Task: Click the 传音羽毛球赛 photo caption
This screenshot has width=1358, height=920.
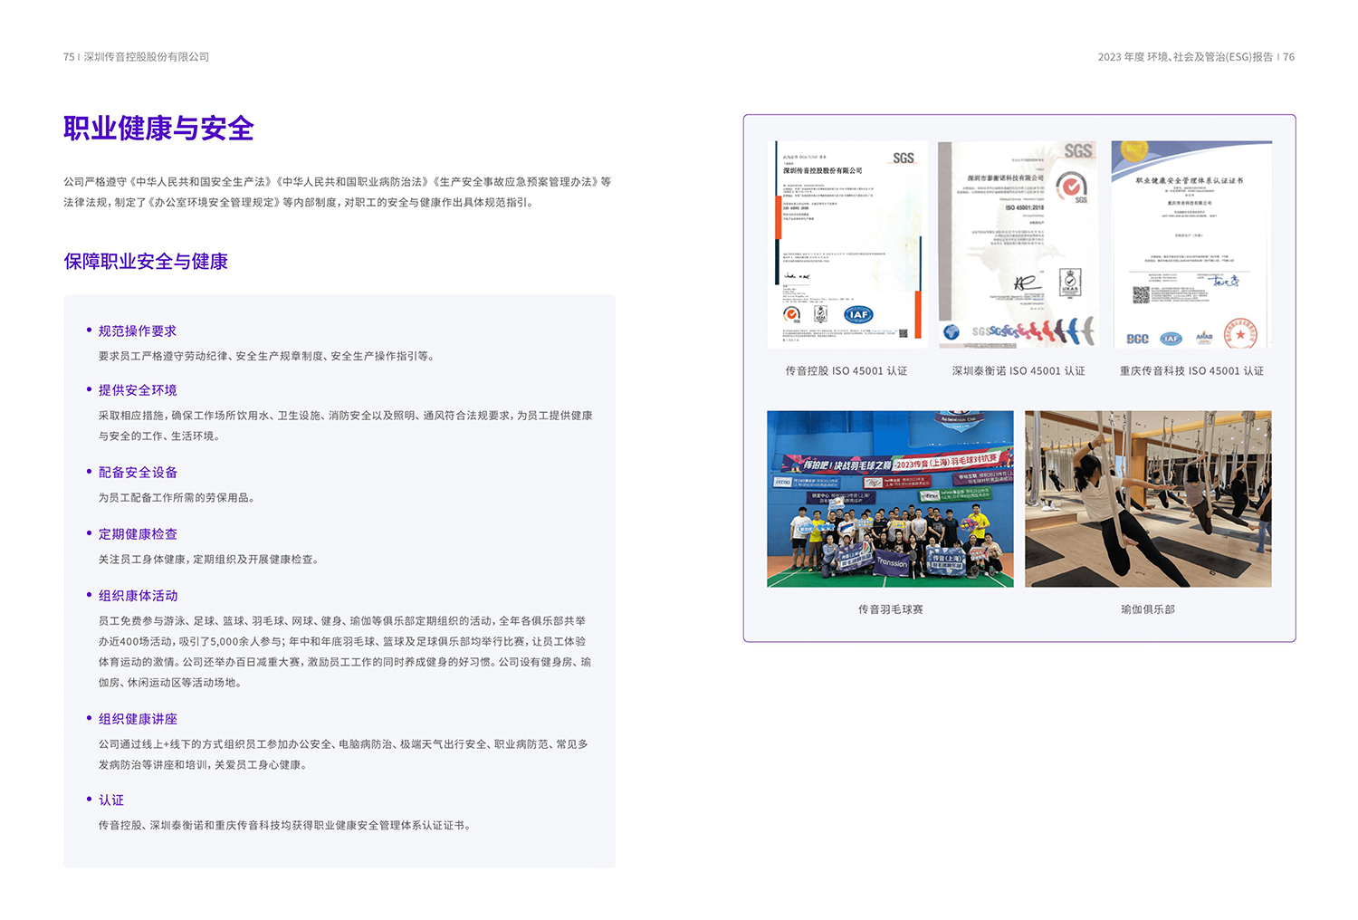Action: point(890,609)
